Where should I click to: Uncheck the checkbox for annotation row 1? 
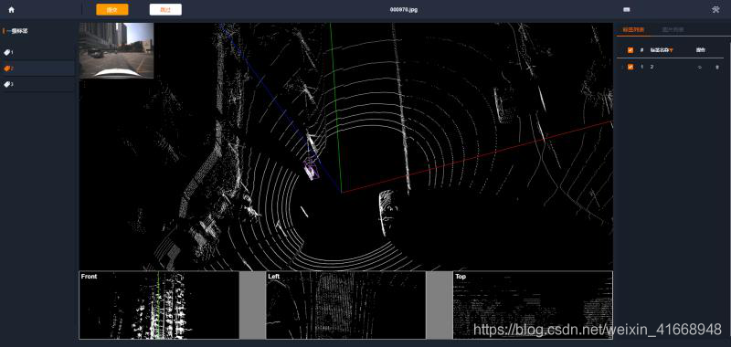pyautogui.click(x=630, y=67)
